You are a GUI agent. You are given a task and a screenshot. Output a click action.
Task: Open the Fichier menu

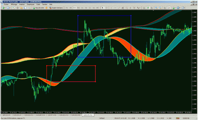click(x=6, y=4)
